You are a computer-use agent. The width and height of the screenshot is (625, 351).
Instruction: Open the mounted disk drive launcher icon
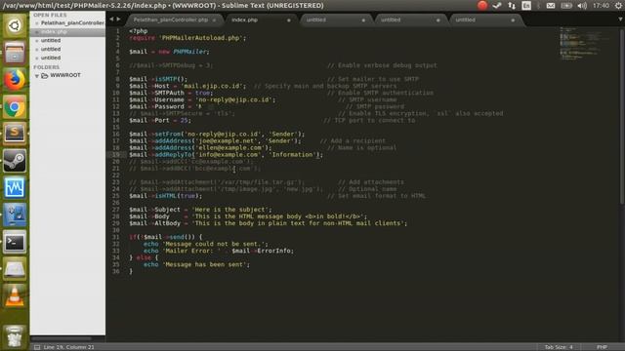[x=15, y=269]
